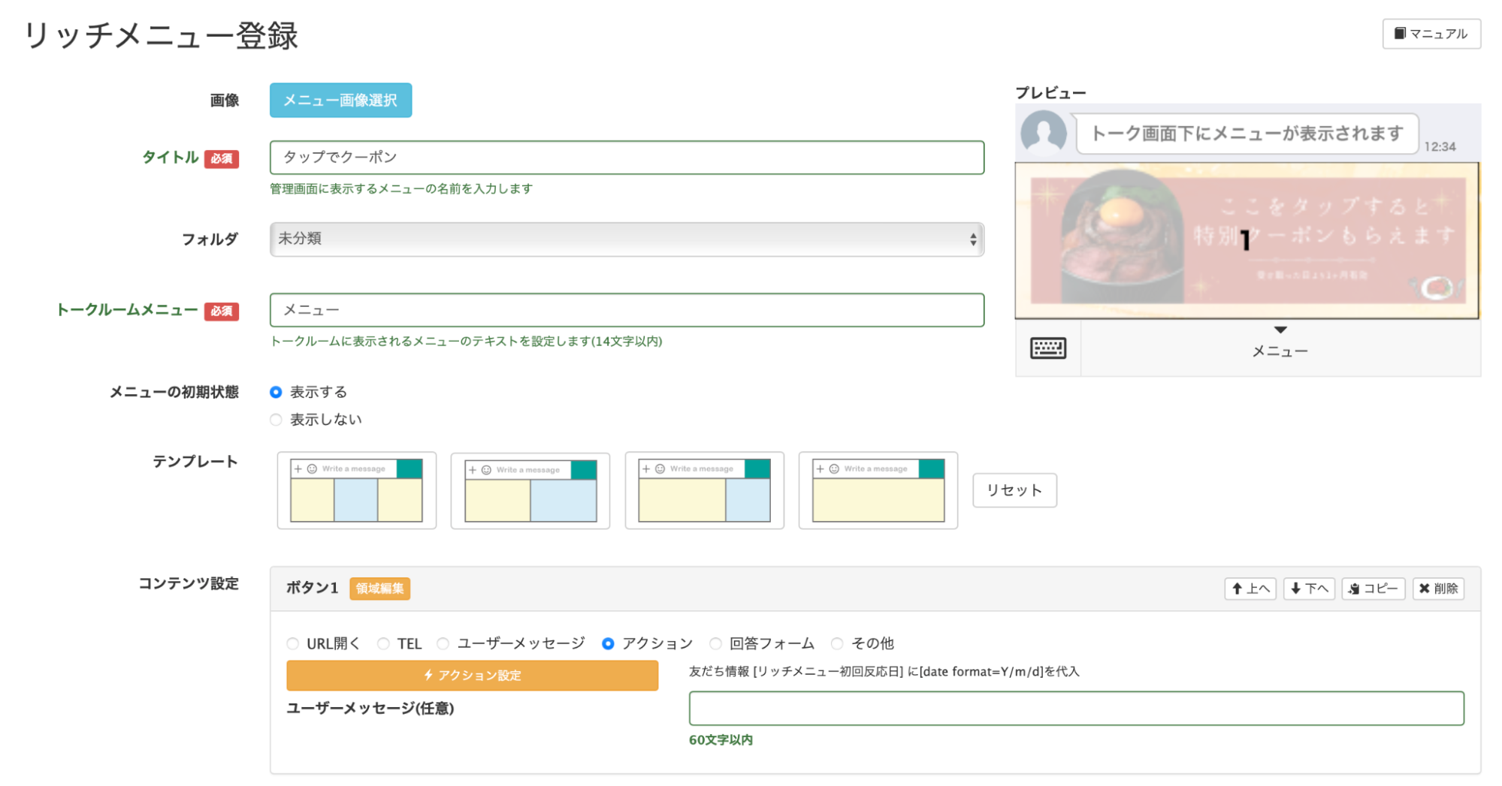Select the 回答フォーム action type

pyautogui.click(x=715, y=643)
